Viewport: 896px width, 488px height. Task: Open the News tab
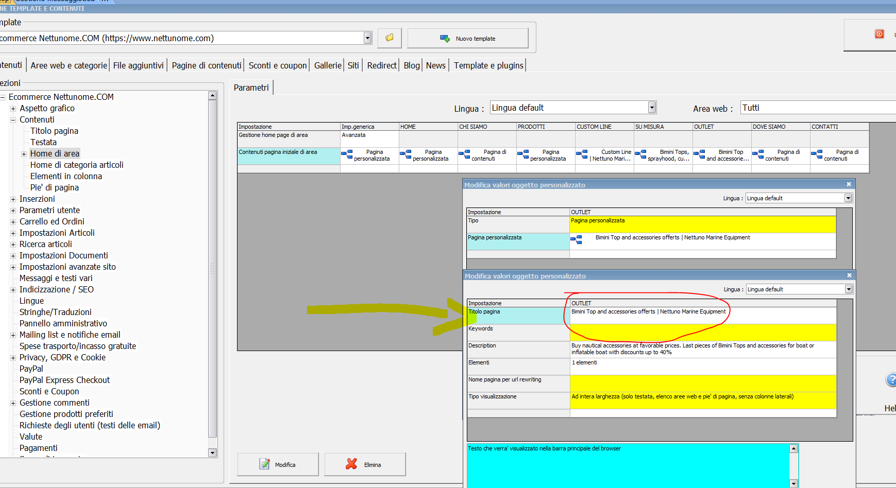point(435,65)
